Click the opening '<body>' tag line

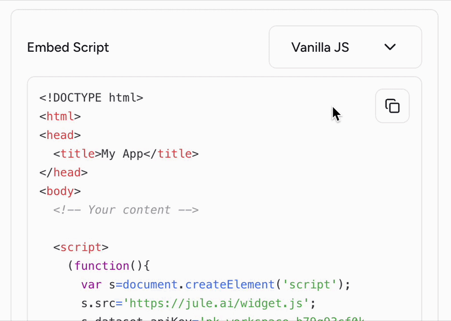(x=60, y=191)
